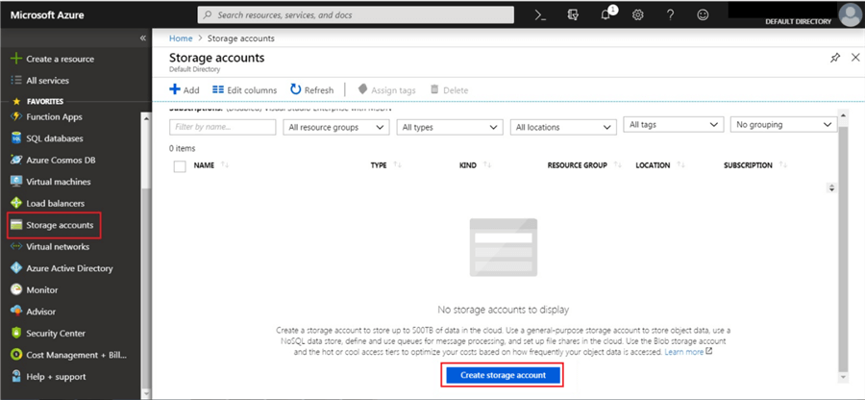Click the Create storage account button
Image resolution: width=865 pixels, height=400 pixels.
click(x=502, y=375)
